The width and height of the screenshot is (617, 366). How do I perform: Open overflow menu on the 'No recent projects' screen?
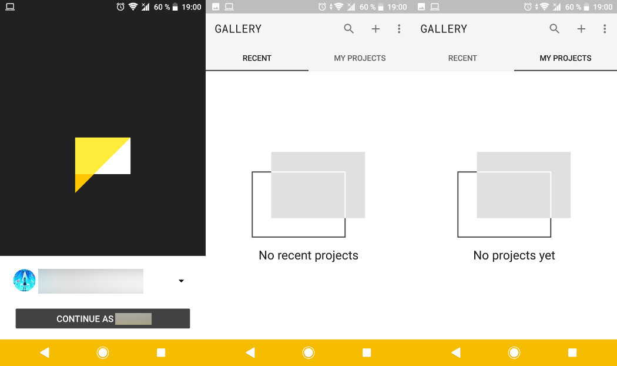[399, 29]
